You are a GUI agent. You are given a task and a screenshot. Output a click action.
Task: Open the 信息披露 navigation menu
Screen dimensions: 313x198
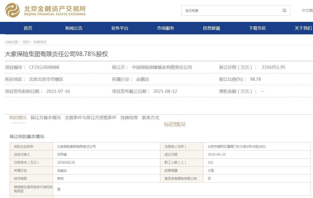(x=212, y=28)
